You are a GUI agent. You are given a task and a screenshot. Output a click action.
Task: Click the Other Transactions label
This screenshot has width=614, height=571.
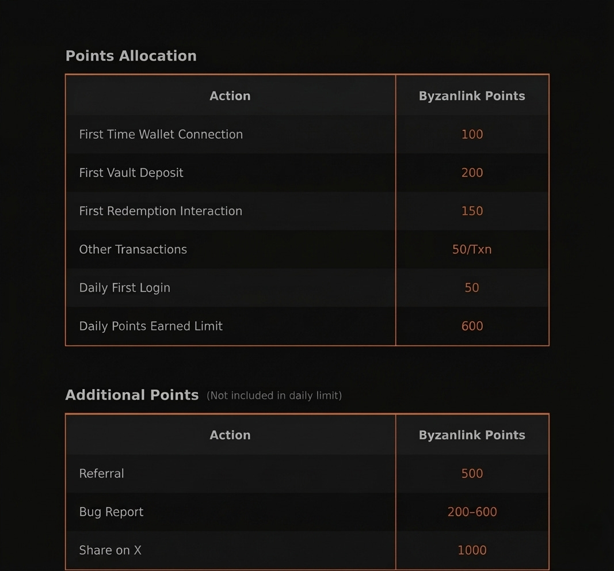point(133,249)
